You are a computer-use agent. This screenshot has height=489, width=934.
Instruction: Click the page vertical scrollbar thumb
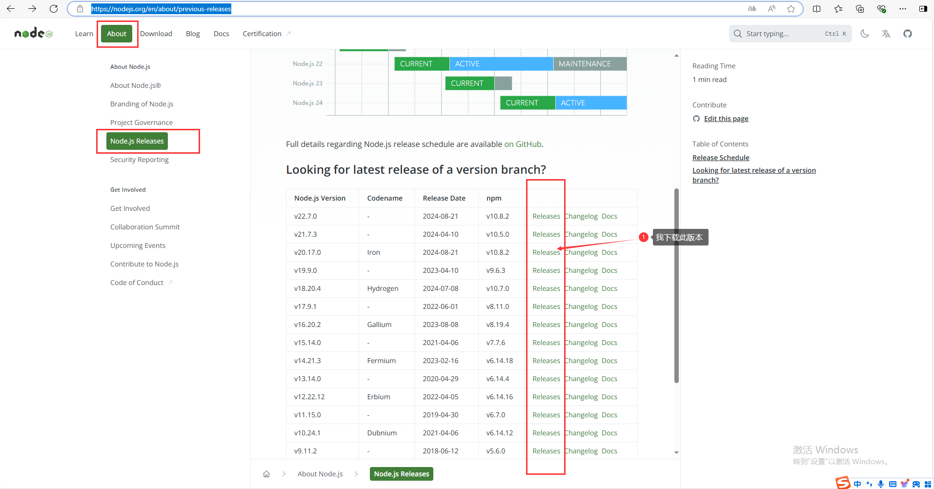tap(676, 285)
